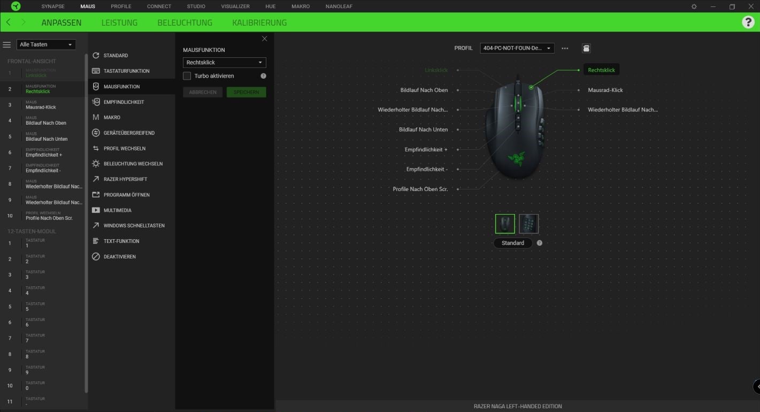Select 12-Tasten-Modul row 1 Tastatur 1
Screen dimensions: 760x412
[43, 243]
